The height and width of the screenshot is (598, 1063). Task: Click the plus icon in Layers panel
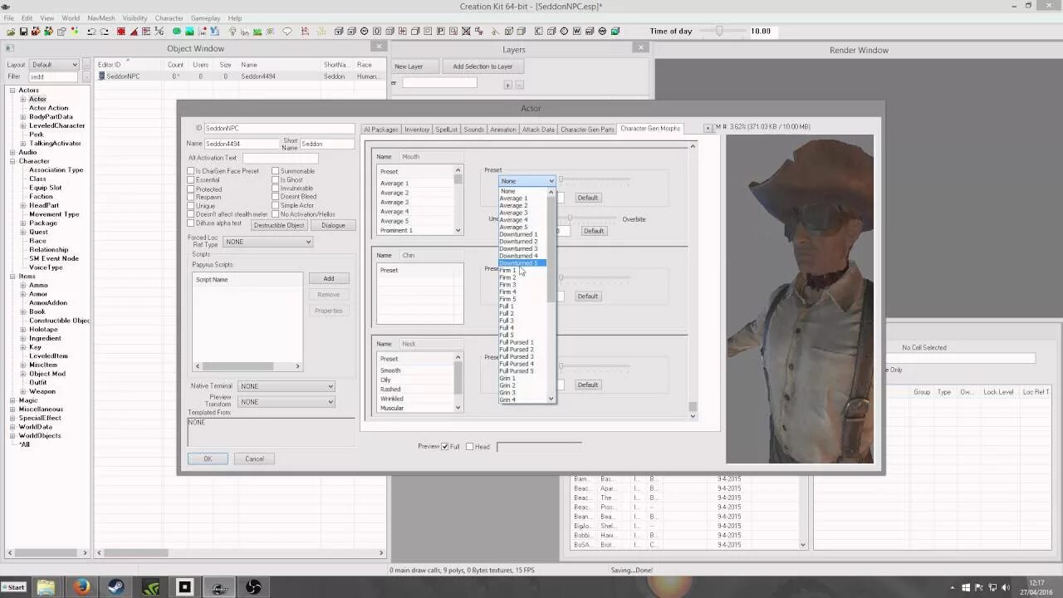(508, 85)
